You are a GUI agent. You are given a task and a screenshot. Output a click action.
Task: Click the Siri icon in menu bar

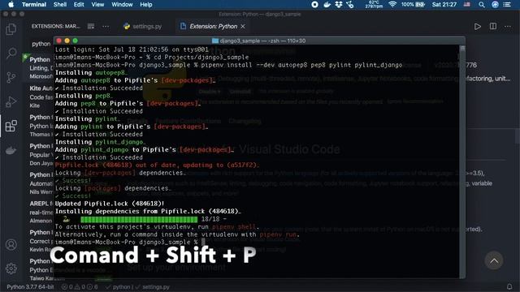pyautogui.click(x=495, y=4)
